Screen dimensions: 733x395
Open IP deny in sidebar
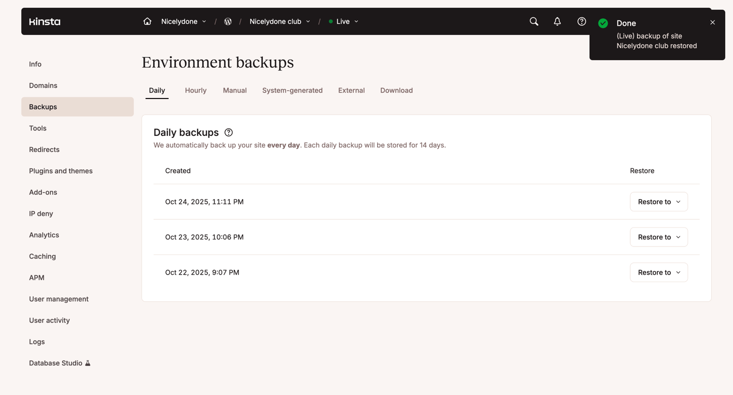coord(78,214)
